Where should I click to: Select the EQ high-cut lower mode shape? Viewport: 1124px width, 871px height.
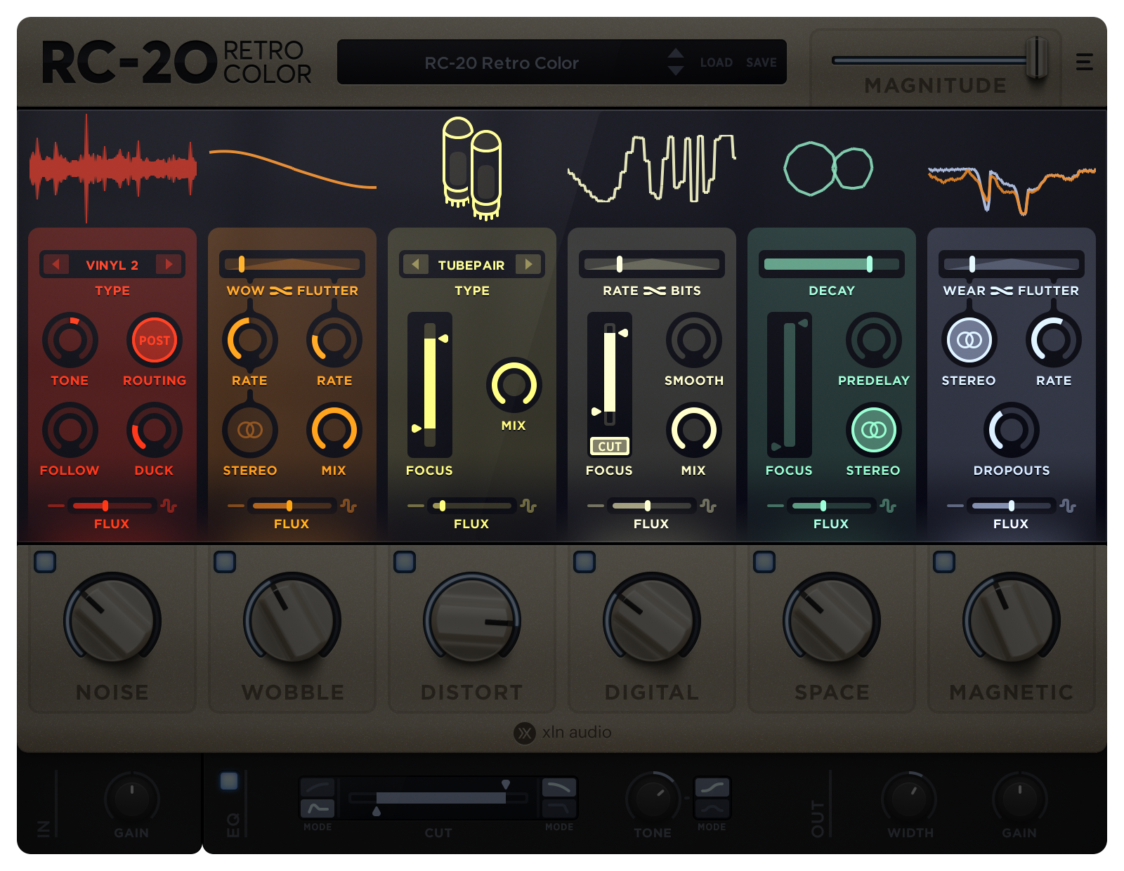[559, 808]
